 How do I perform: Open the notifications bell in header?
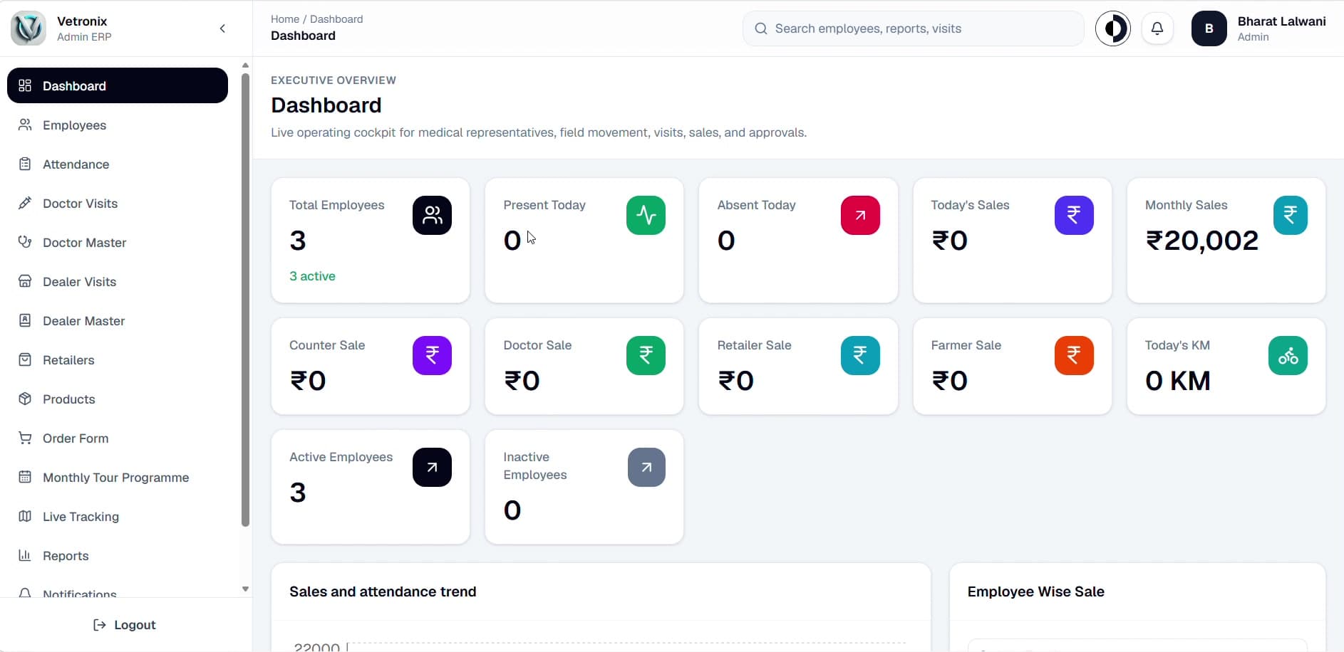coord(1157,28)
